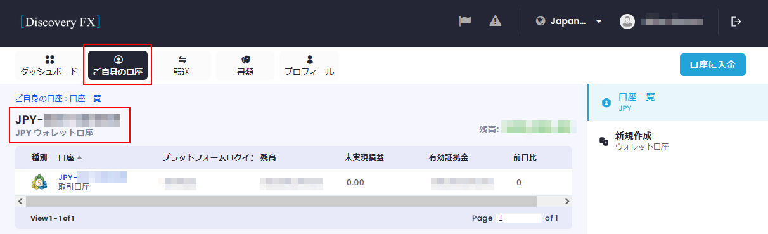Click the 新規作成 sidebar icon

tap(604, 142)
